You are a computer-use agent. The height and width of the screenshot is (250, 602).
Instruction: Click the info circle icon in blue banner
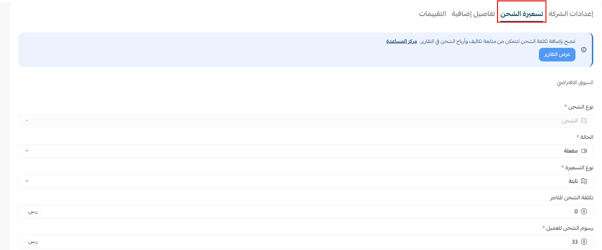point(584,50)
